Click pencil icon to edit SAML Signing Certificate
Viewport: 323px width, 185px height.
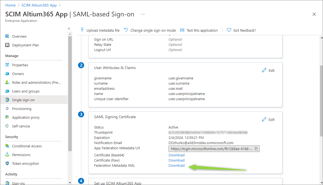tap(264, 120)
